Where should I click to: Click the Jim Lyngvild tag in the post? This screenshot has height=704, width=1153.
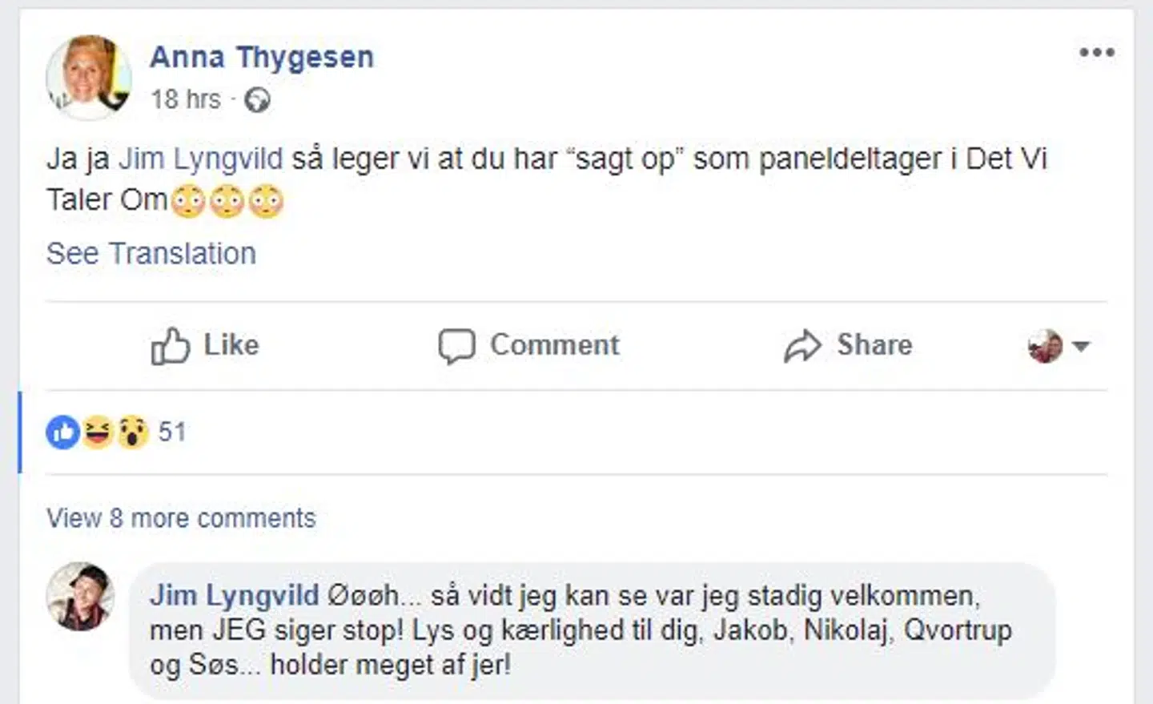(x=201, y=159)
